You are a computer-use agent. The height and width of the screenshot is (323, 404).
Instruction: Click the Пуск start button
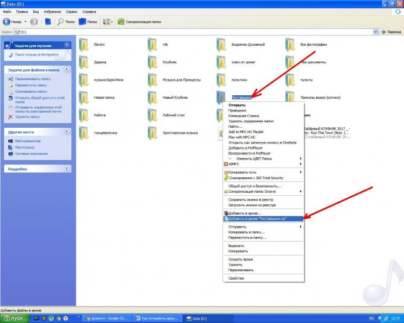(14, 318)
